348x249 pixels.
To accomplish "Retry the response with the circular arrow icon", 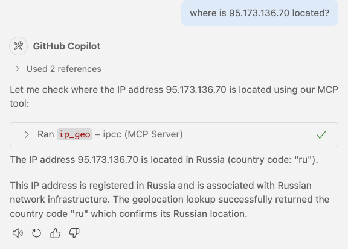I will 36,233.
